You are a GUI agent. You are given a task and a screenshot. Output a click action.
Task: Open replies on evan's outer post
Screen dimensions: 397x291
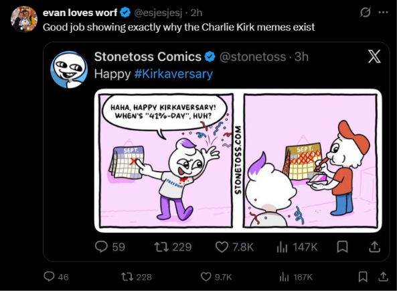pos(56,277)
